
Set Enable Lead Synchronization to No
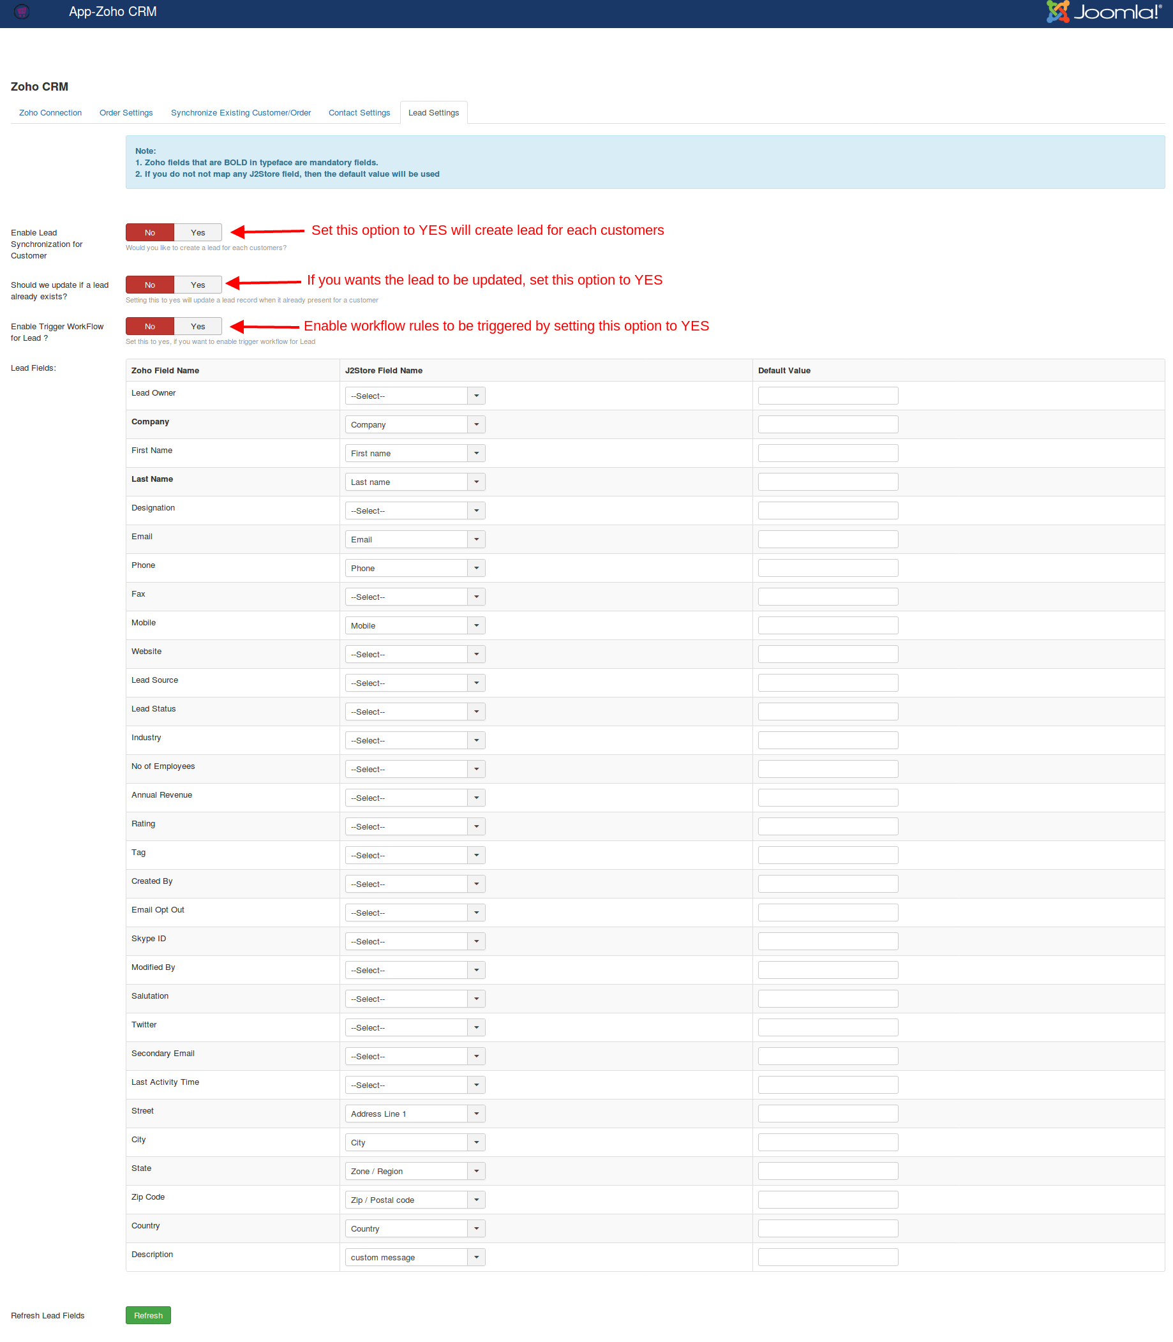tap(150, 232)
